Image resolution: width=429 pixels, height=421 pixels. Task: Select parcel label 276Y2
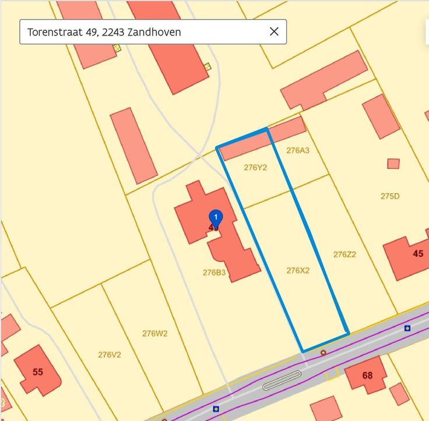tap(255, 168)
